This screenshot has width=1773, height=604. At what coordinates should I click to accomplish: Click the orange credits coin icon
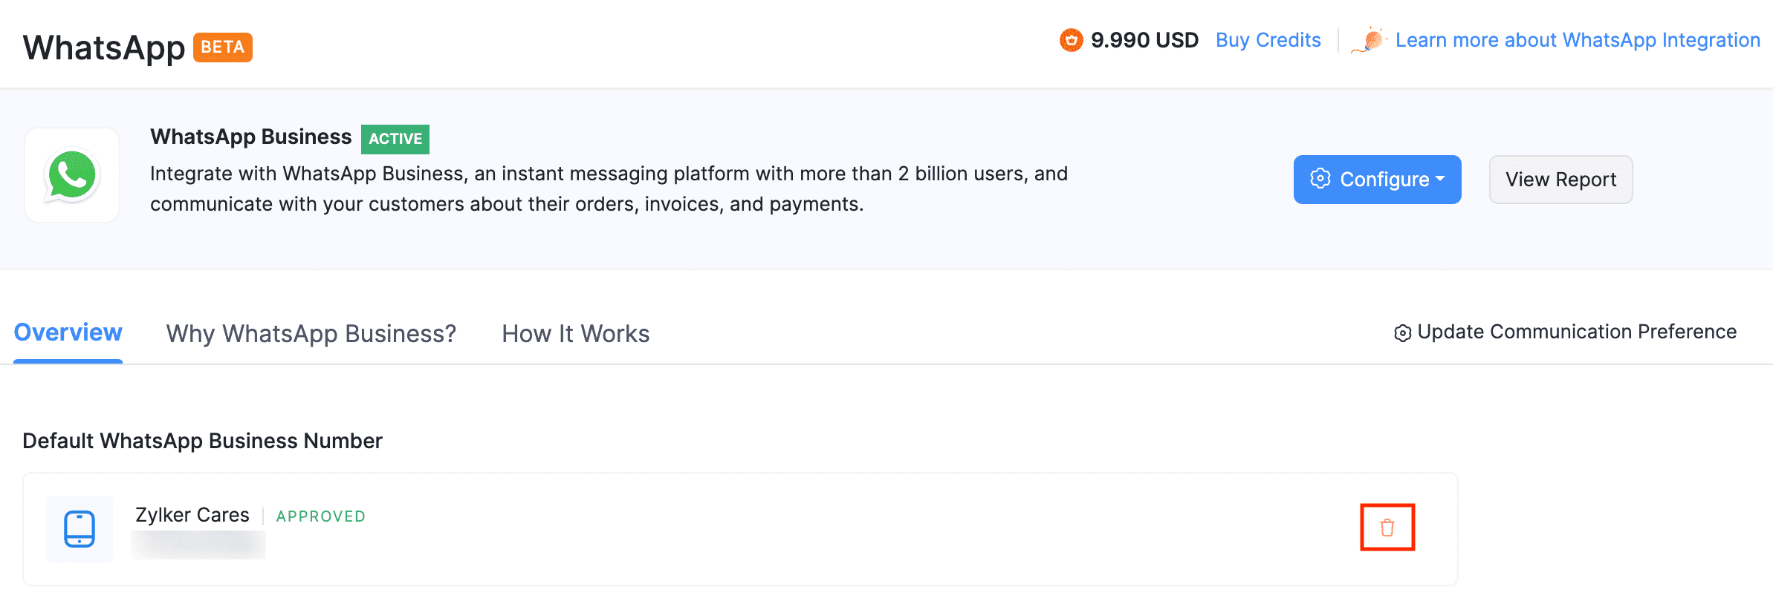pyautogui.click(x=1071, y=40)
